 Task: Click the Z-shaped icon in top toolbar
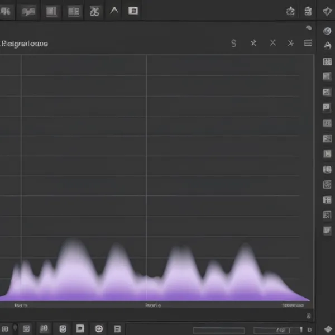click(x=95, y=11)
